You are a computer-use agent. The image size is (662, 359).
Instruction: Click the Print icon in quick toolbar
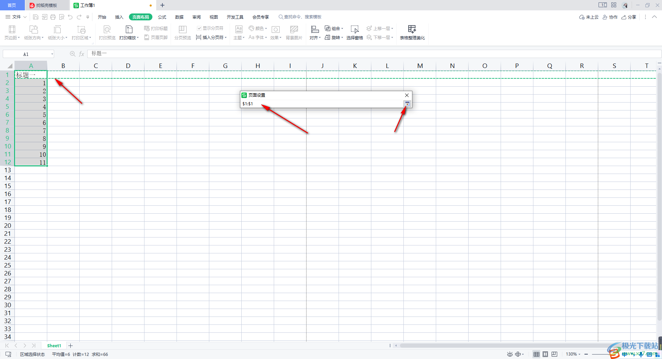[53, 17]
